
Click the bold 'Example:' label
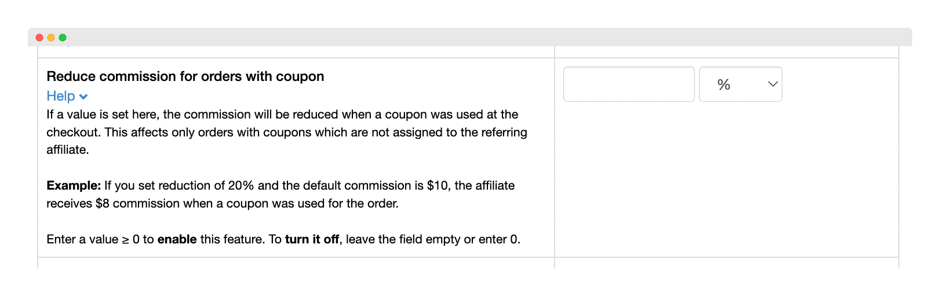[74, 186]
